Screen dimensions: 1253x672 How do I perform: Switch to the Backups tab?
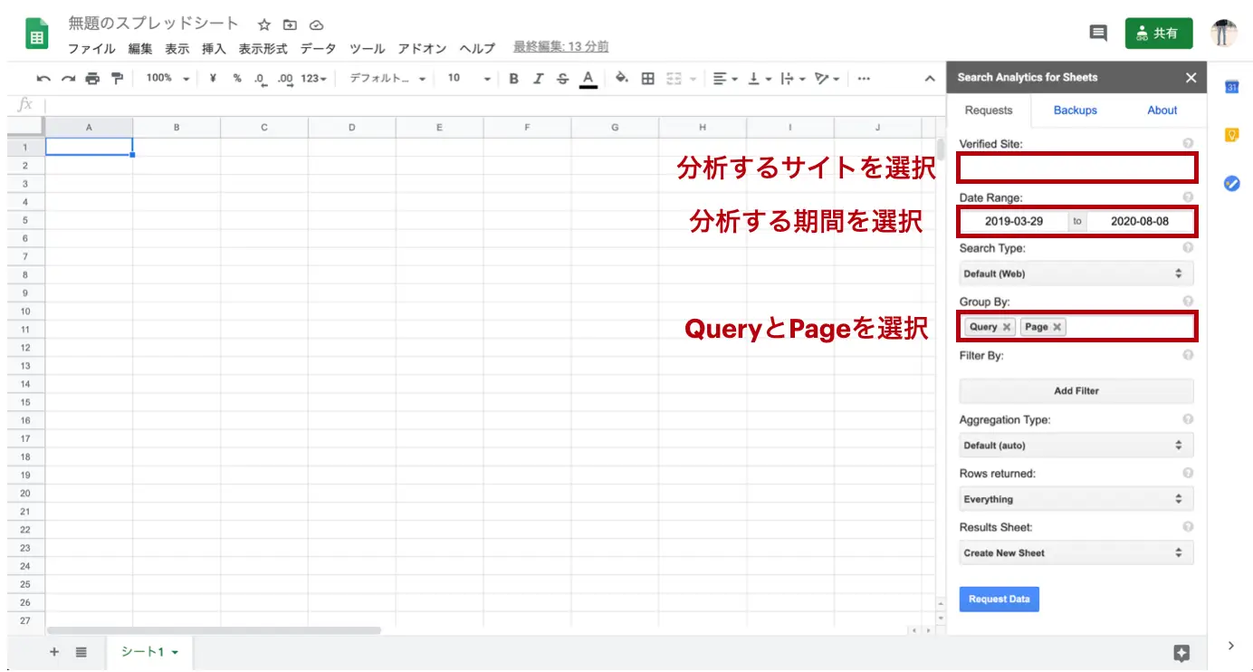[1075, 110]
